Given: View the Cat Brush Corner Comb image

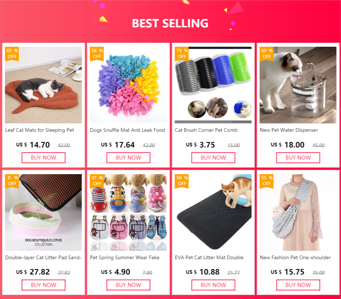Looking at the screenshot, I should point(213,85).
